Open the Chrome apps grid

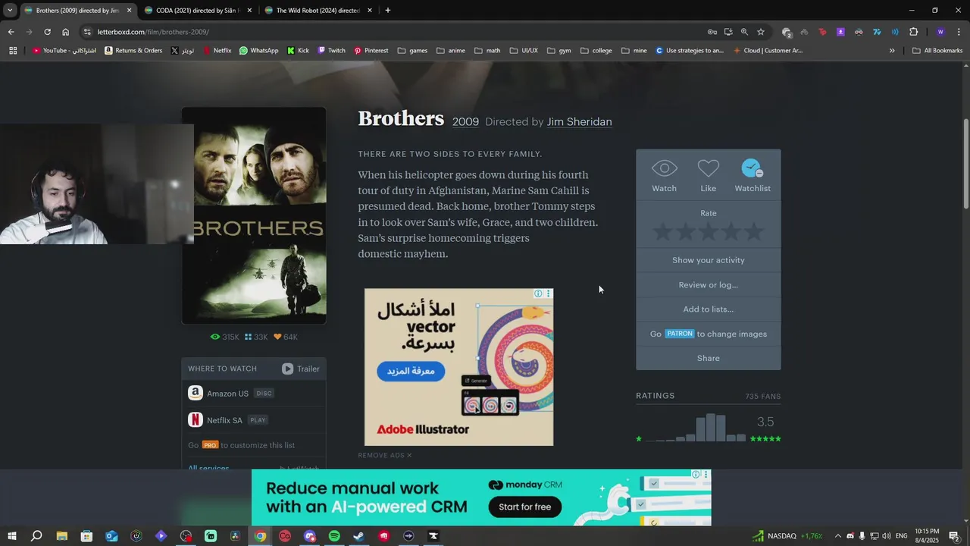13,51
